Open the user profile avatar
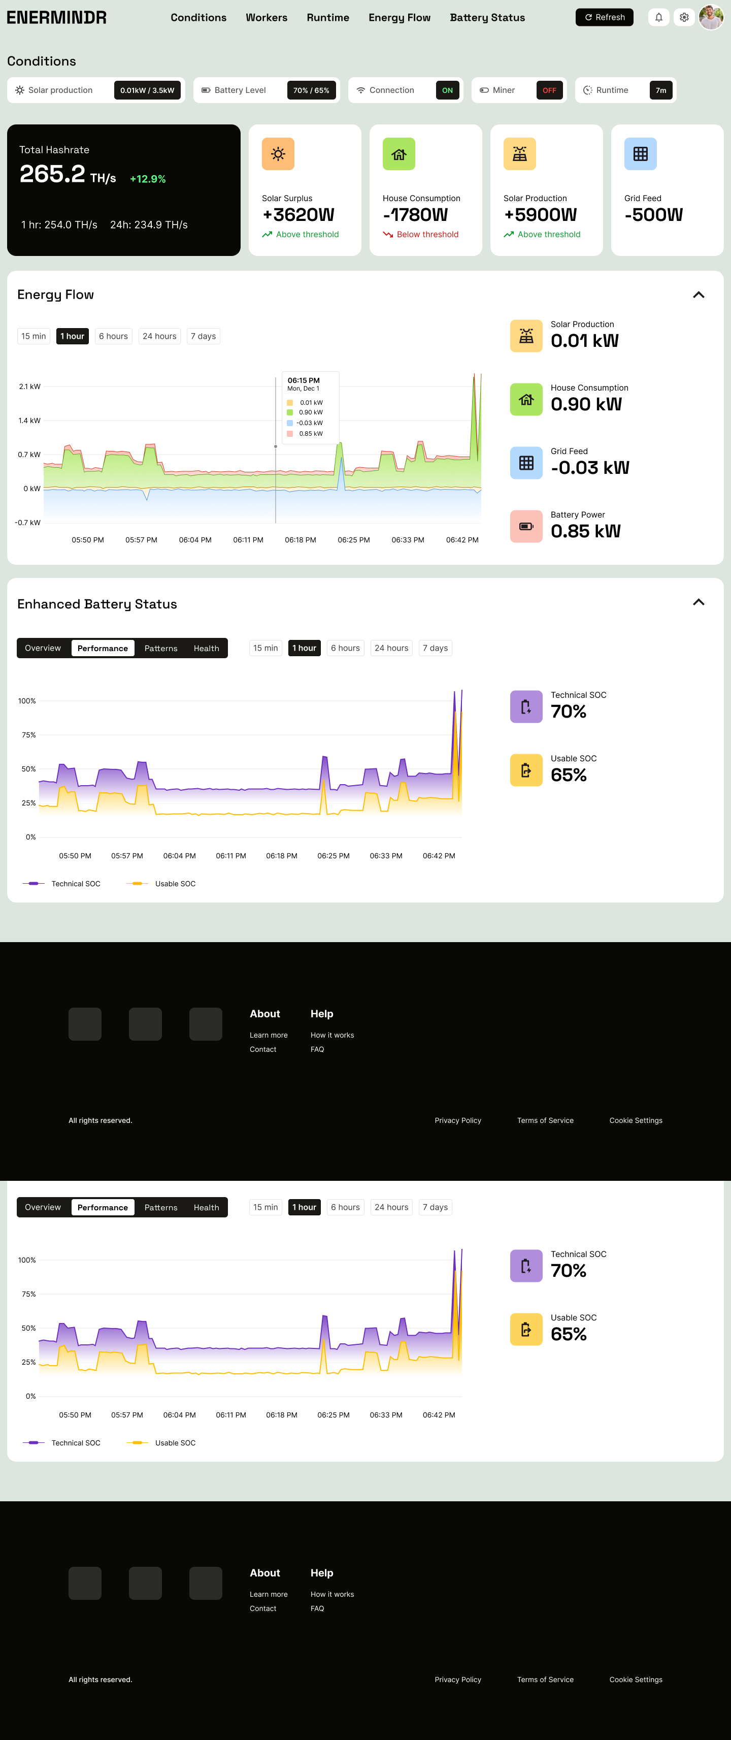The height and width of the screenshot is (1740, 731). [711, 18]
